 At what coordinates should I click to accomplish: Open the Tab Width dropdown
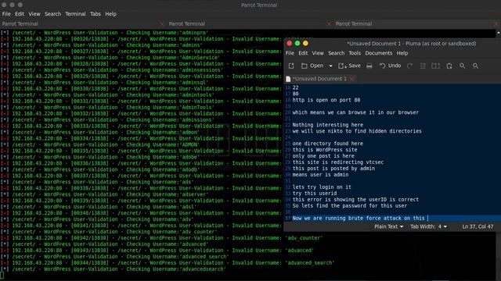(428, 226)
